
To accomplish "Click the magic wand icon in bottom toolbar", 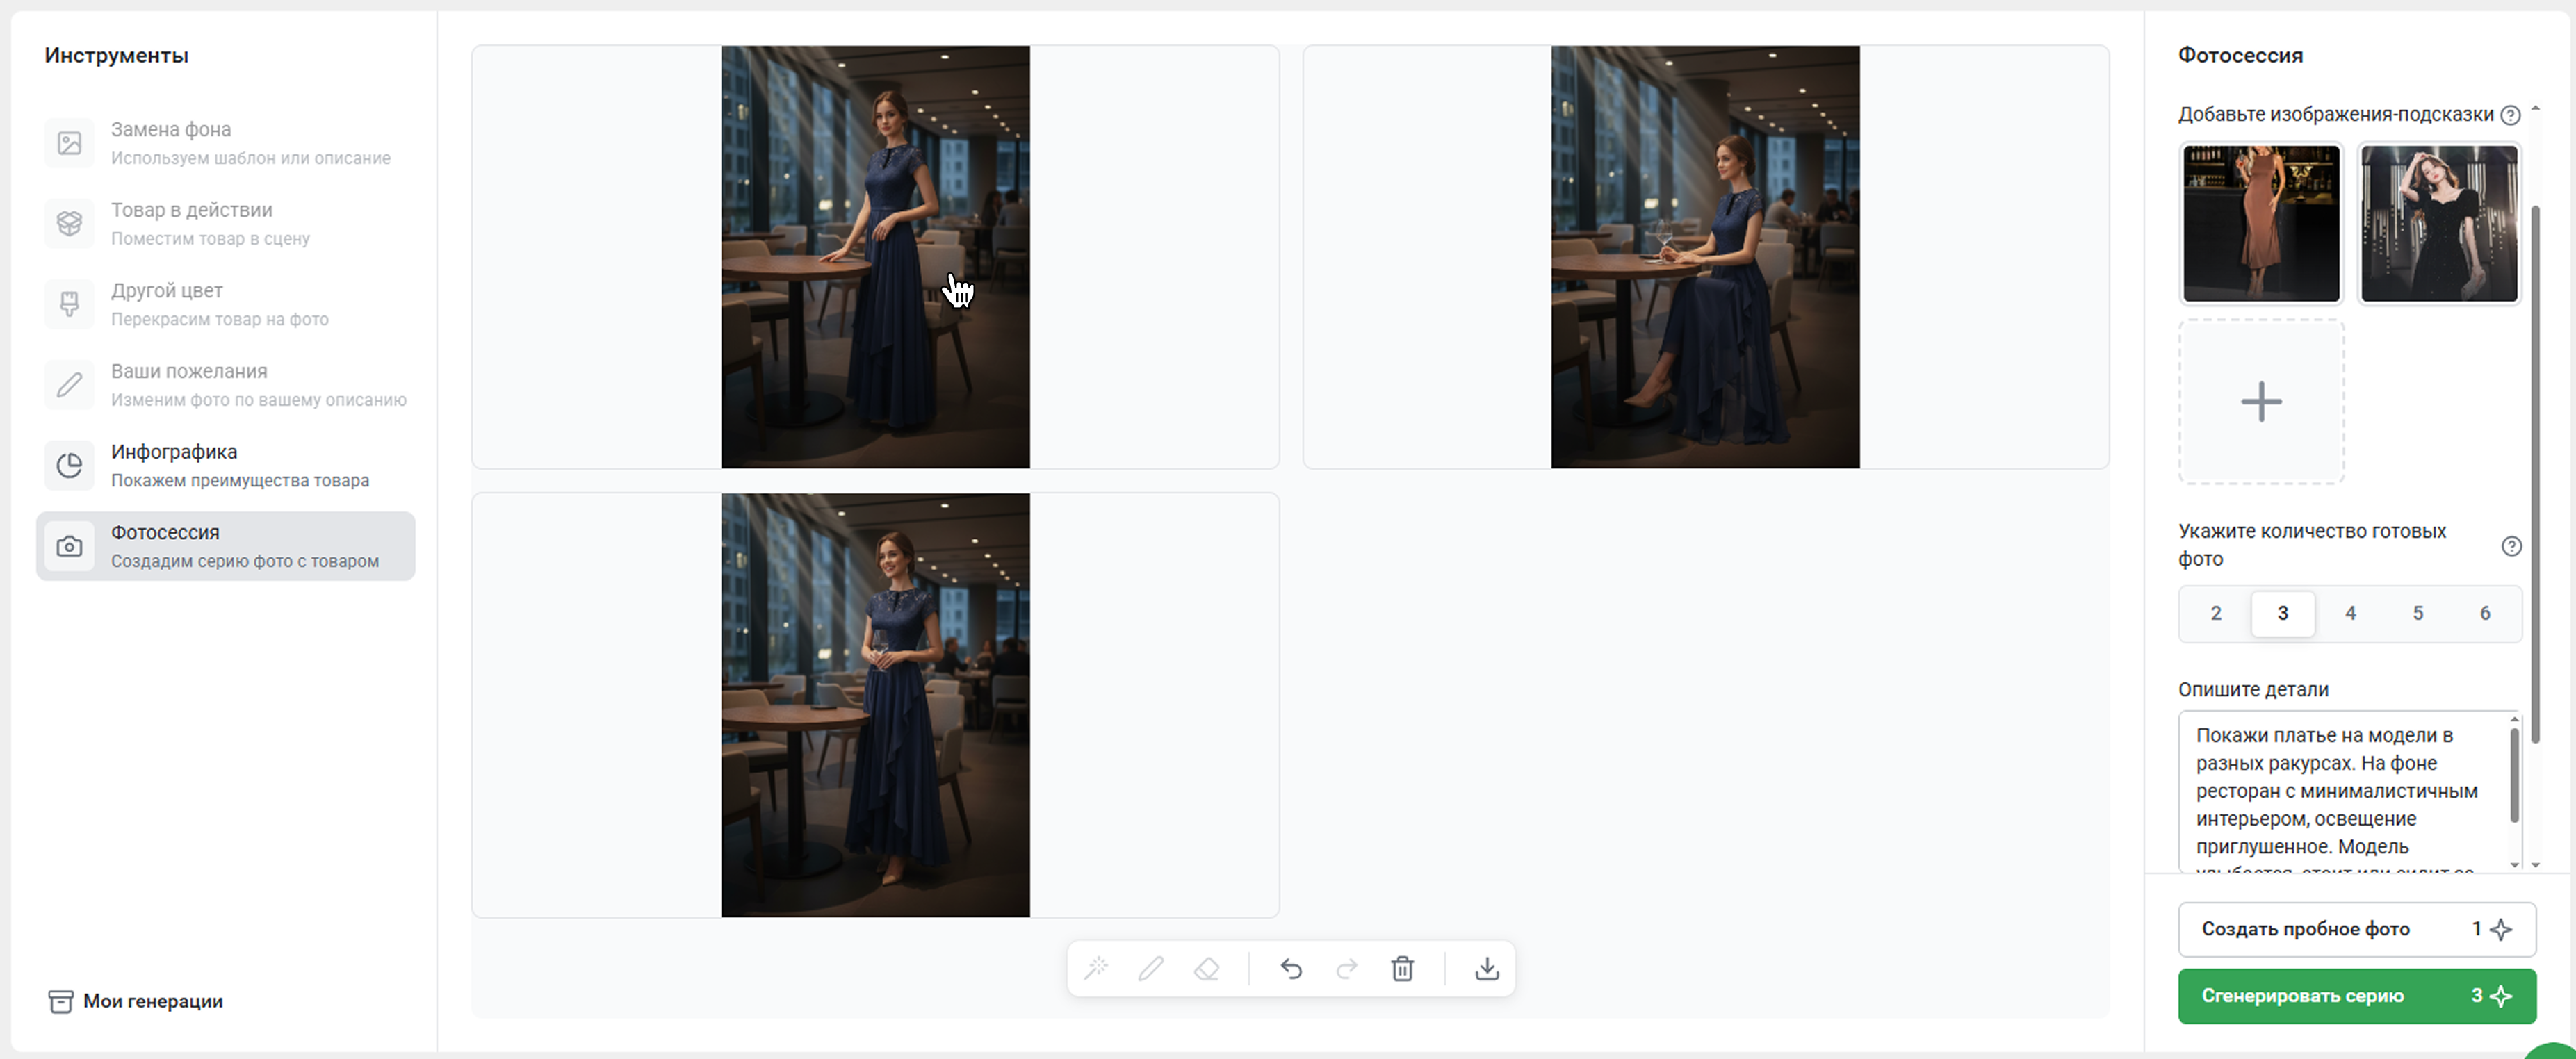I will [x=1096, y=968].
